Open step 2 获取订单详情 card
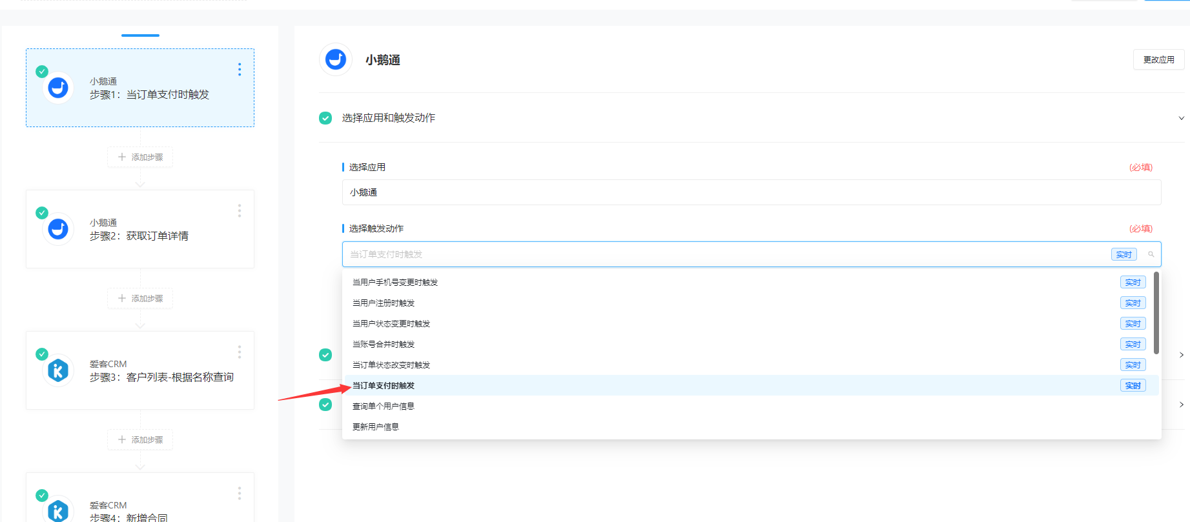The height and width of the screenshot is (522, 1190). 140,229
